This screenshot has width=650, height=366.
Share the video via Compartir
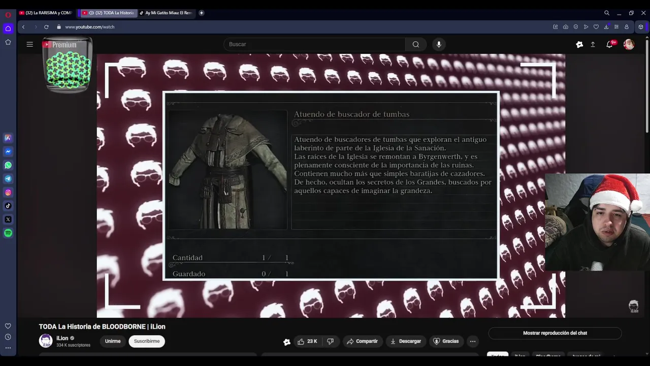point(362,341)
